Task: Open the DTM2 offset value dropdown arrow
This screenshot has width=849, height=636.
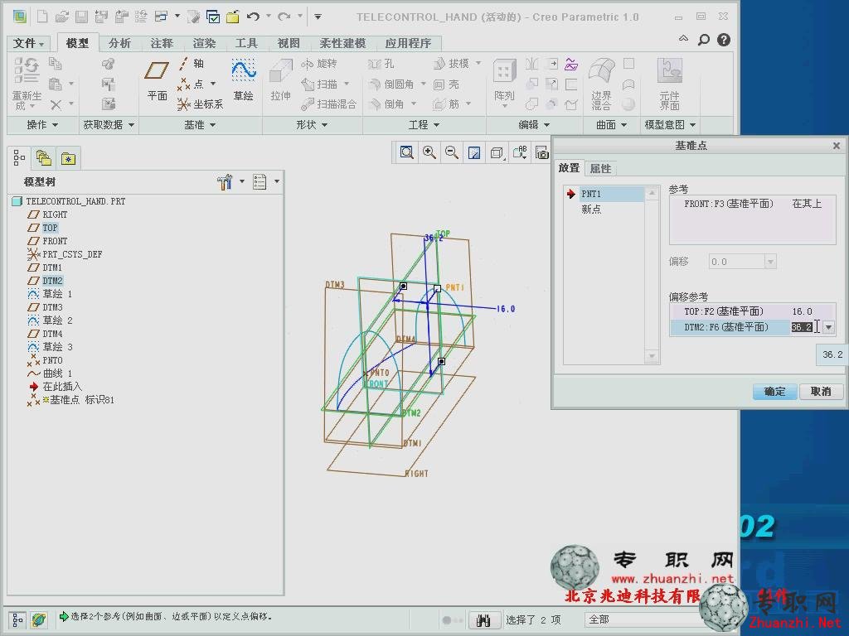Action: pyautogui.click(x=828, y=327)
